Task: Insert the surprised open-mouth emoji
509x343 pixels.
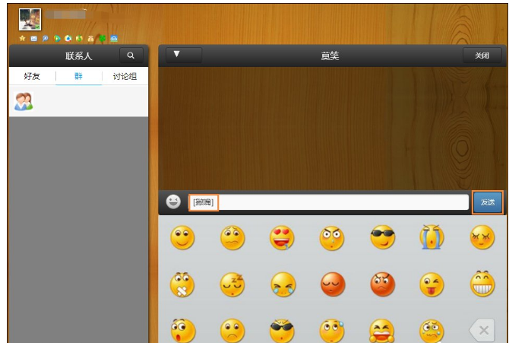Action: click(183, 331)
